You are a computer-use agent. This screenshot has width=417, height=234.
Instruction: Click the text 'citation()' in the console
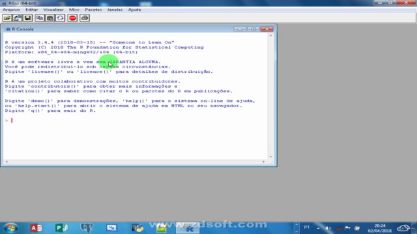click(x=24, y=91)
